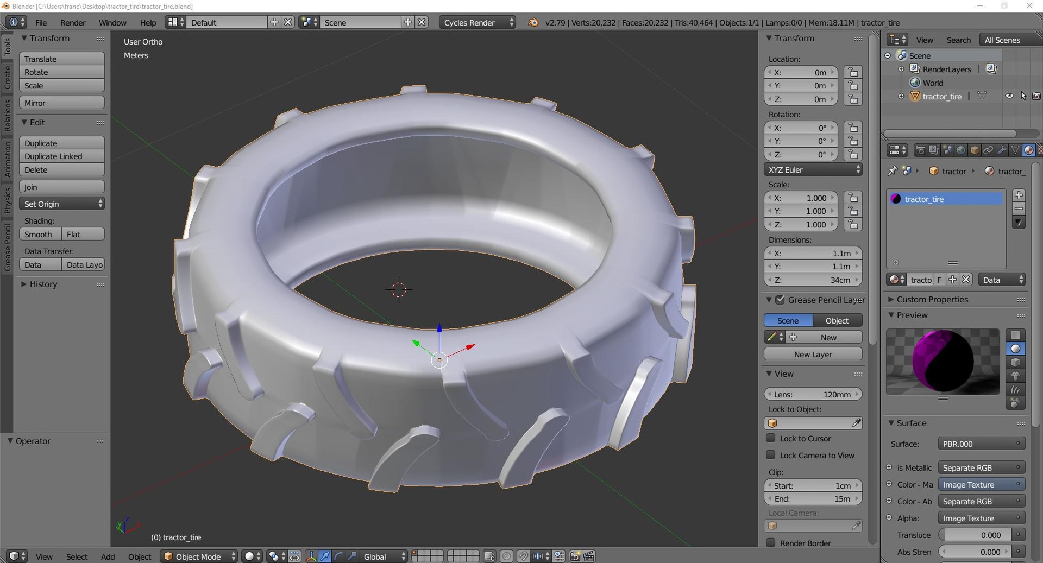Unlink the tracto material datablock
The width and height of the screenshot is (1043, 563).
966,280
